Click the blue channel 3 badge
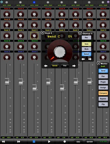Image resolution: width=110 pixels, height=144 pixels. (34, 2)
